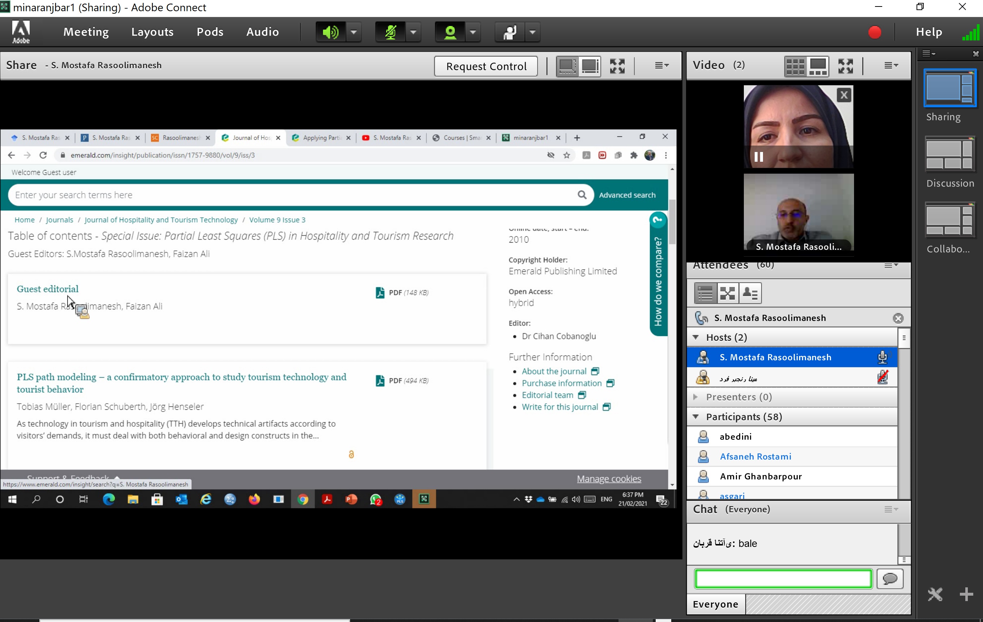The image size is (983, 622).
Task: Open the speaker options dropdown arrow
Action: (x=354, y=32)
